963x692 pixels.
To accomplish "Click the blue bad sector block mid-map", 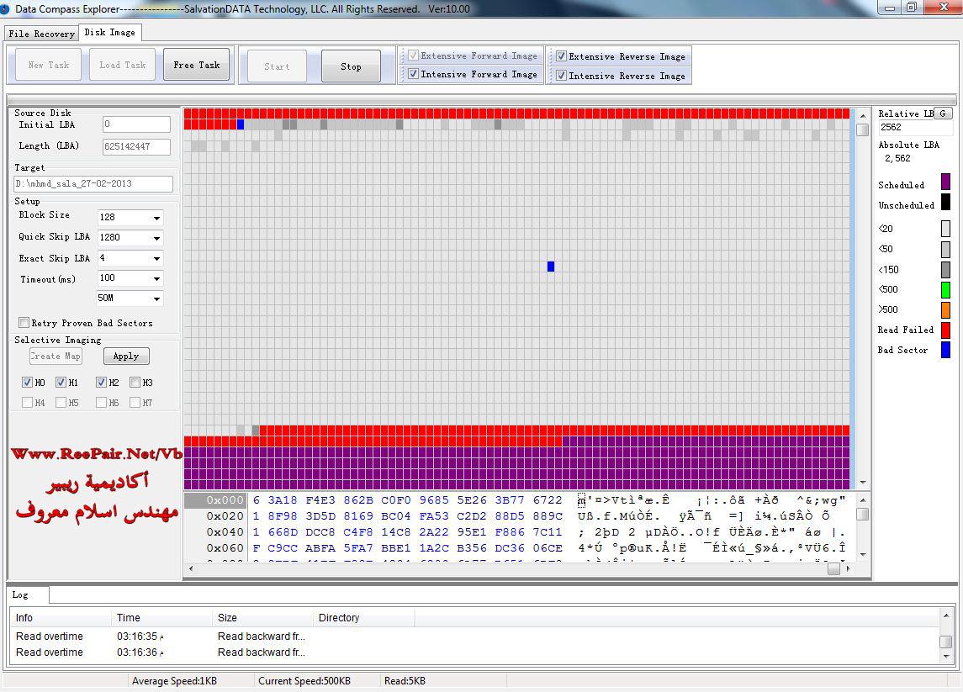I will pos(551,267).
